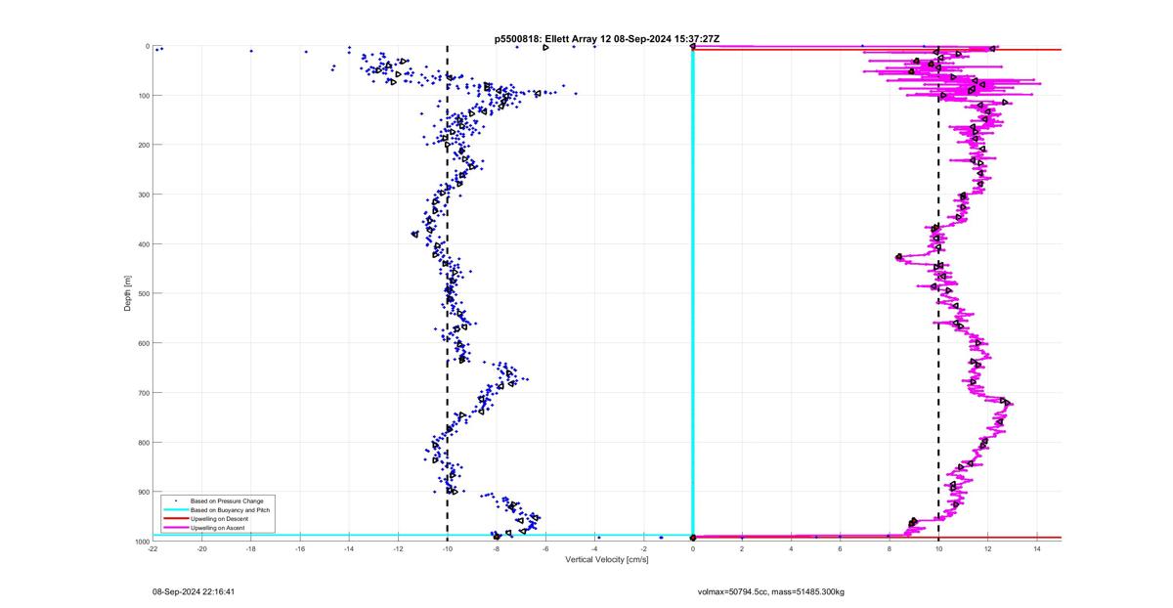1173x608 pixels.
Task: Click velocity axis tick label '-6'
Action: tap(545, 548)
